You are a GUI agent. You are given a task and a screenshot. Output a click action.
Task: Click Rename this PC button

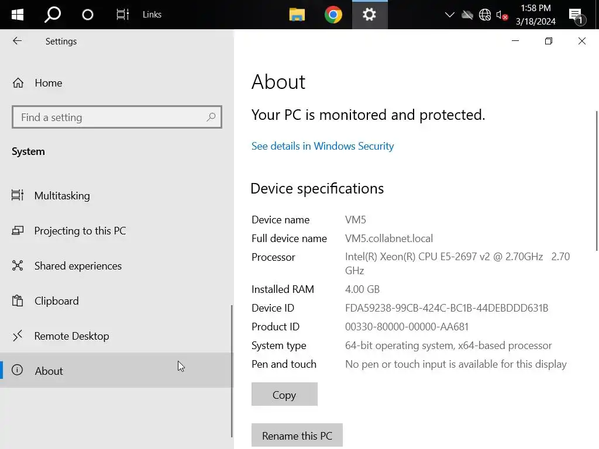tap(297, 436)
